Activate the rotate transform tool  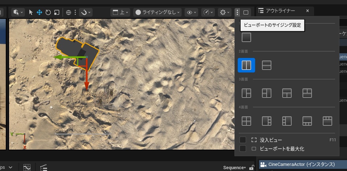48,12
